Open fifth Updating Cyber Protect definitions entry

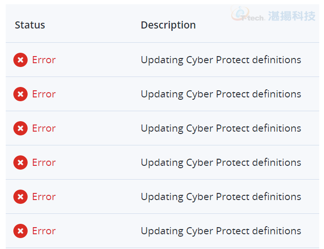click(x=221, y=197)
